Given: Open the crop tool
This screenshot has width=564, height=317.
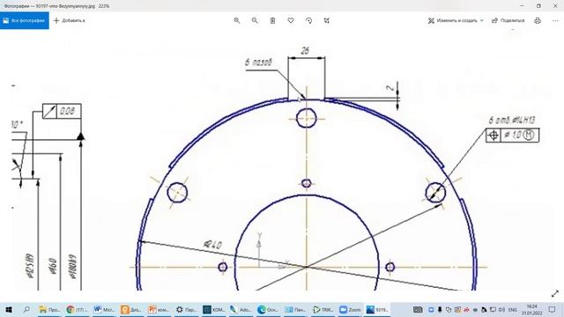Looking at the screenshot, I should point(327,20).
